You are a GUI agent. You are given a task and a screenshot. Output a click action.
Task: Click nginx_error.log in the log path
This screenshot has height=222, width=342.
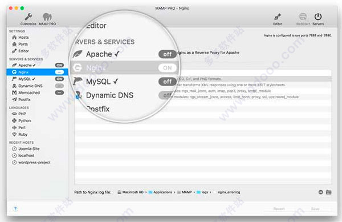point(227,192)
